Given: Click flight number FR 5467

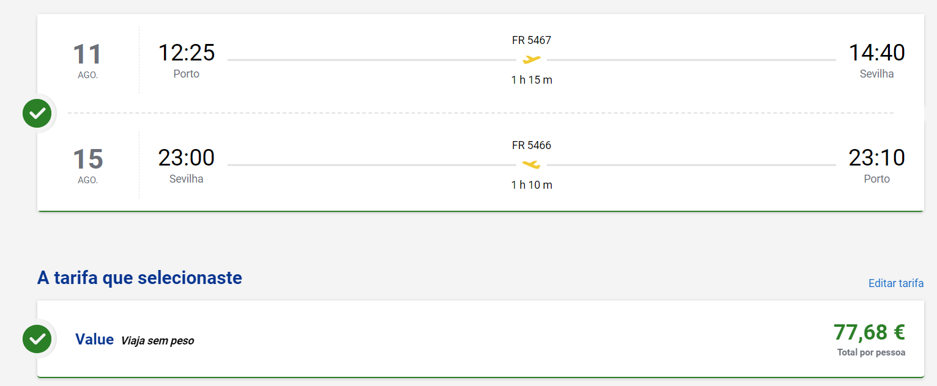Looking at the screenshot, I should tap(531, 40).
